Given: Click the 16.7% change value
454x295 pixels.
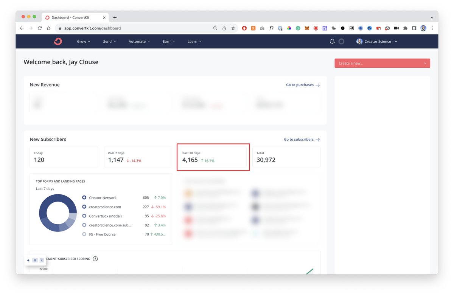Looking at the screenshot, I should 207,161.
